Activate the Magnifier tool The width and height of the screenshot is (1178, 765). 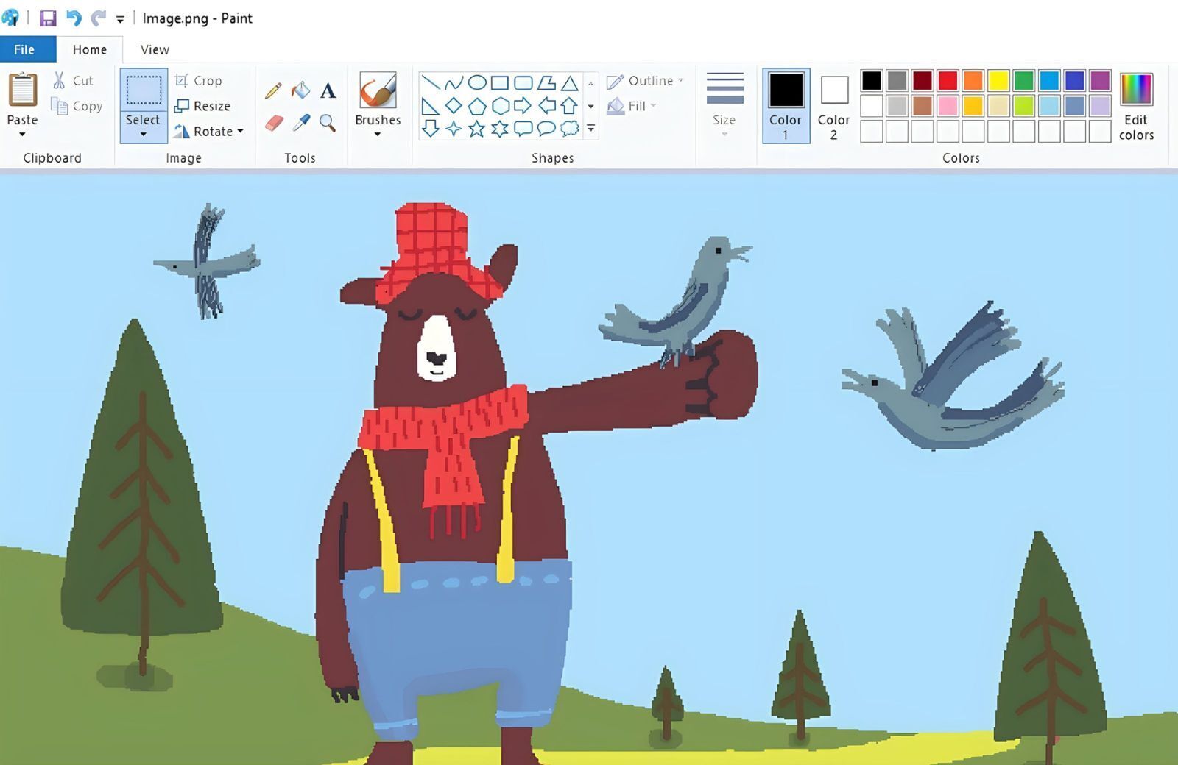328,123
